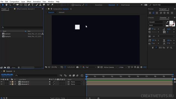Viewport: 176px width, 99px height.
Task: Open parent dropdown for element 2
Action: pos(76,82)
